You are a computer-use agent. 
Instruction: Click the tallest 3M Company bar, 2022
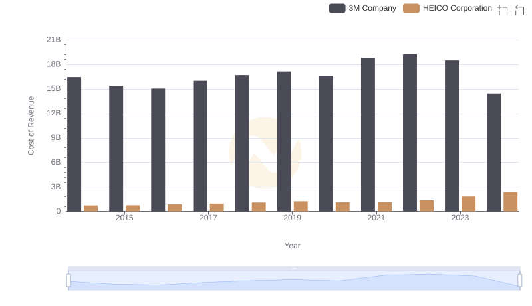(410, 133)
